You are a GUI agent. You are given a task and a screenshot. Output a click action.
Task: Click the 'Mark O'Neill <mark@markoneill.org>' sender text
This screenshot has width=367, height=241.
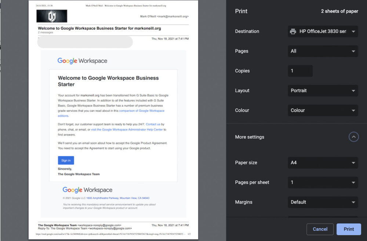(164, 16)
